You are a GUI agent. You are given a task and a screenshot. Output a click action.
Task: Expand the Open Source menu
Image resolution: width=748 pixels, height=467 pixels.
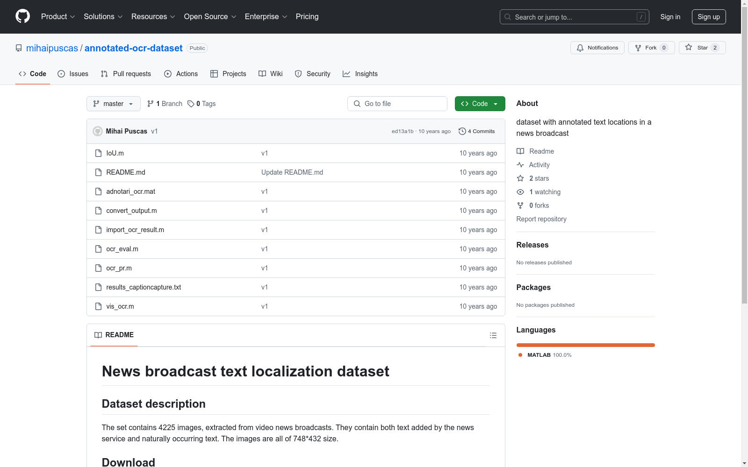[210, 17]
